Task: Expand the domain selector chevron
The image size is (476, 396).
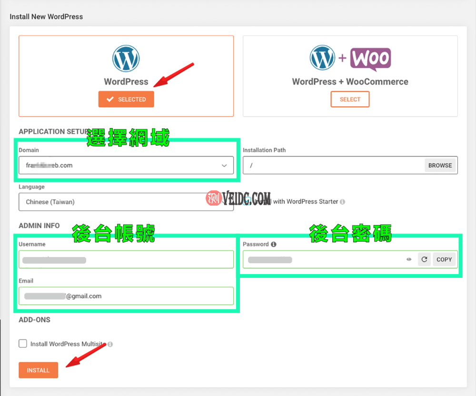Action: point(224,166)
